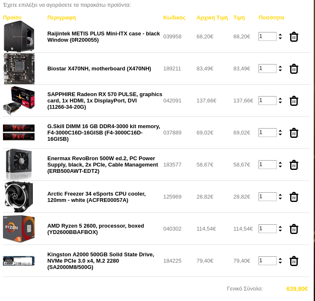Open the Raijintek METIS PLUS case thumbnail
Viewport: 315px width, 301px height.
point(19,36)
